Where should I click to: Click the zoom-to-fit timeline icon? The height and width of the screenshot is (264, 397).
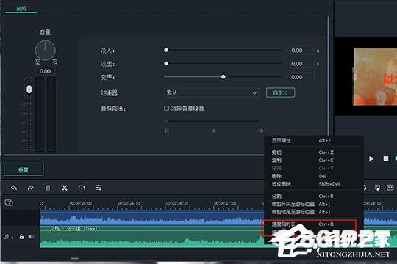[x=390, y=188]
